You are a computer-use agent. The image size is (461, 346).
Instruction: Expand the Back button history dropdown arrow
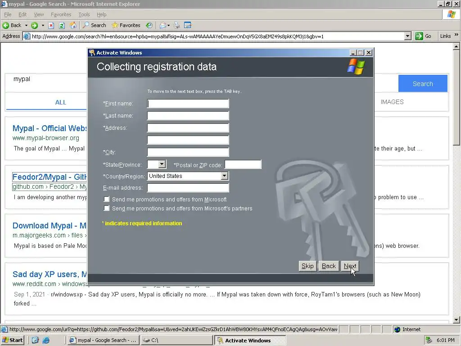point(26,25)
